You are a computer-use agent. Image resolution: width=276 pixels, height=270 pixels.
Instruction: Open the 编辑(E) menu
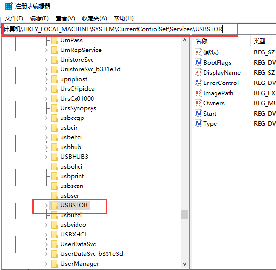(x=39, y=18)
